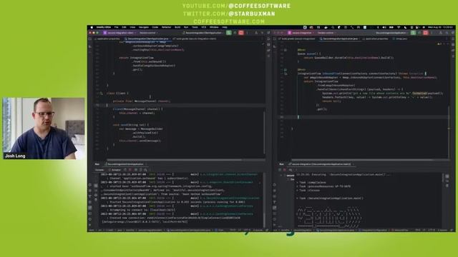Click left editor vertical scrollbar
The image size is (458, 257).
pyautogui.click(x=264, y=133)
